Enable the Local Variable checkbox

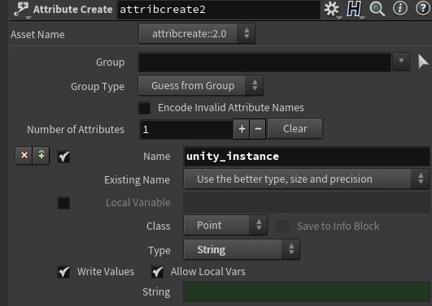coord(63,203)
